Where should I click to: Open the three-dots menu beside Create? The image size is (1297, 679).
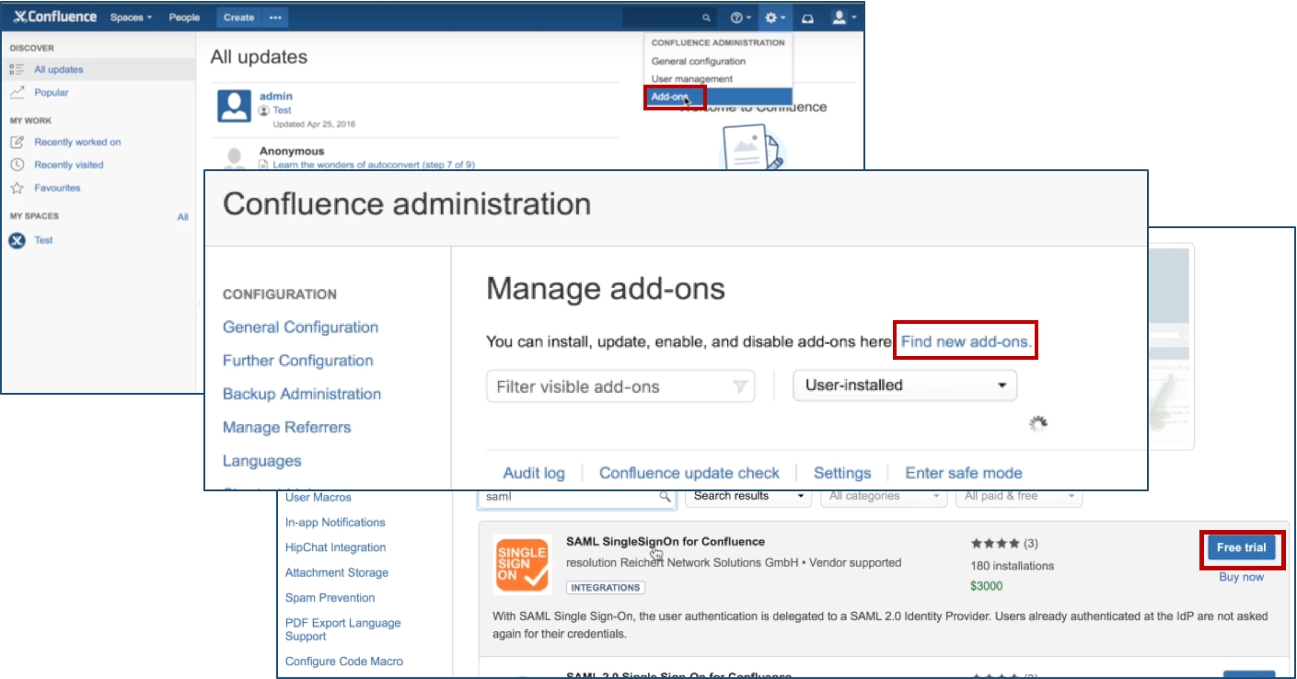(275, 17)
